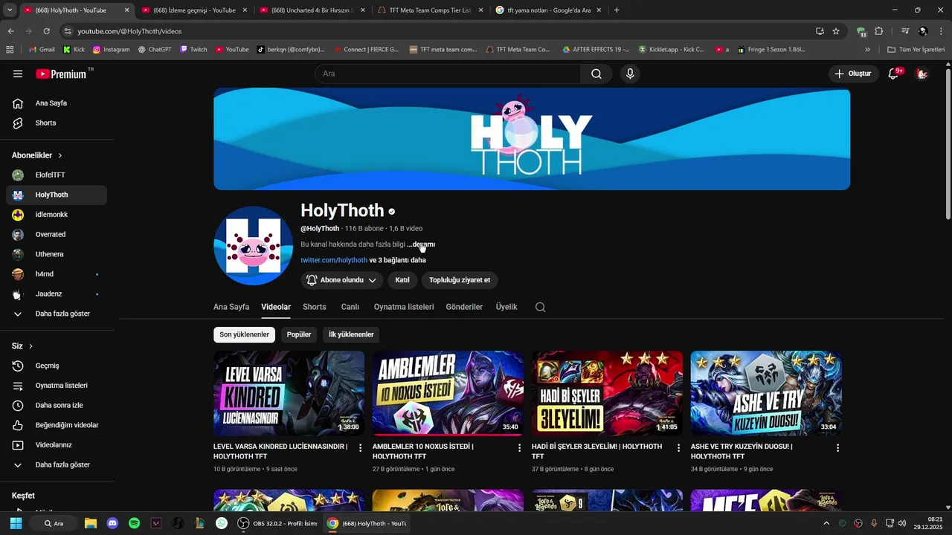Expand channel description with ...devamı
This screenshot has height=535, width=952.
click(x=421, y=244)
